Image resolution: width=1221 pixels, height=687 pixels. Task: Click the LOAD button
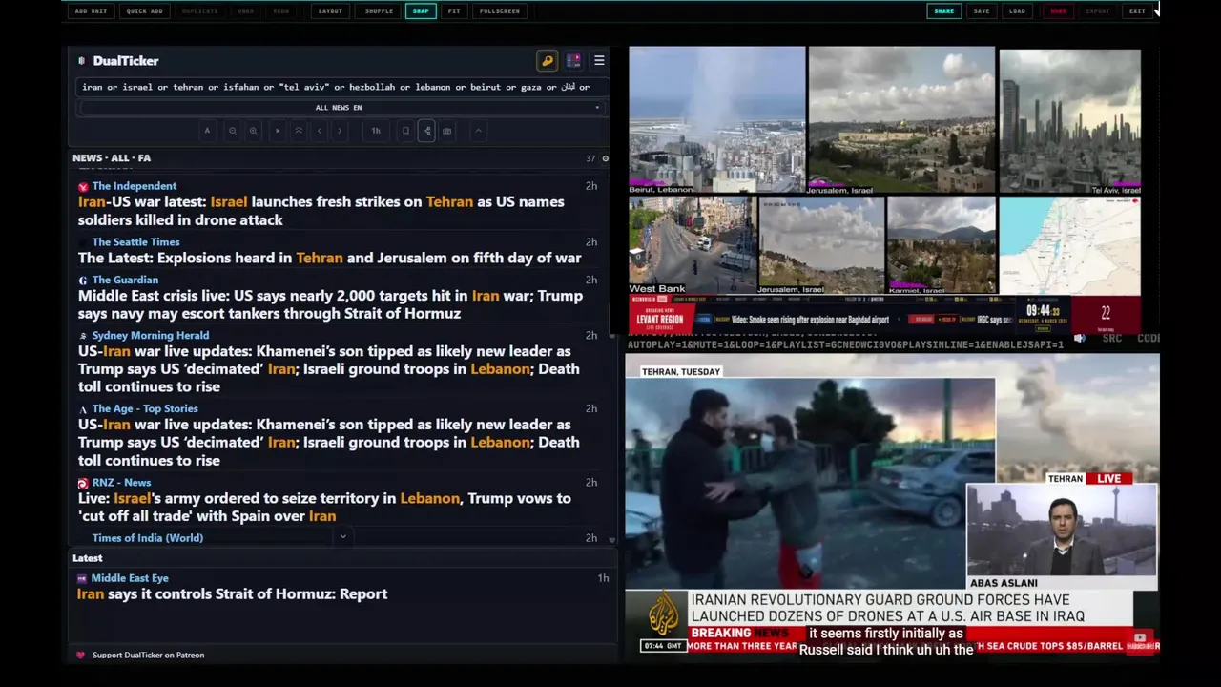(x=1018, y=11)
